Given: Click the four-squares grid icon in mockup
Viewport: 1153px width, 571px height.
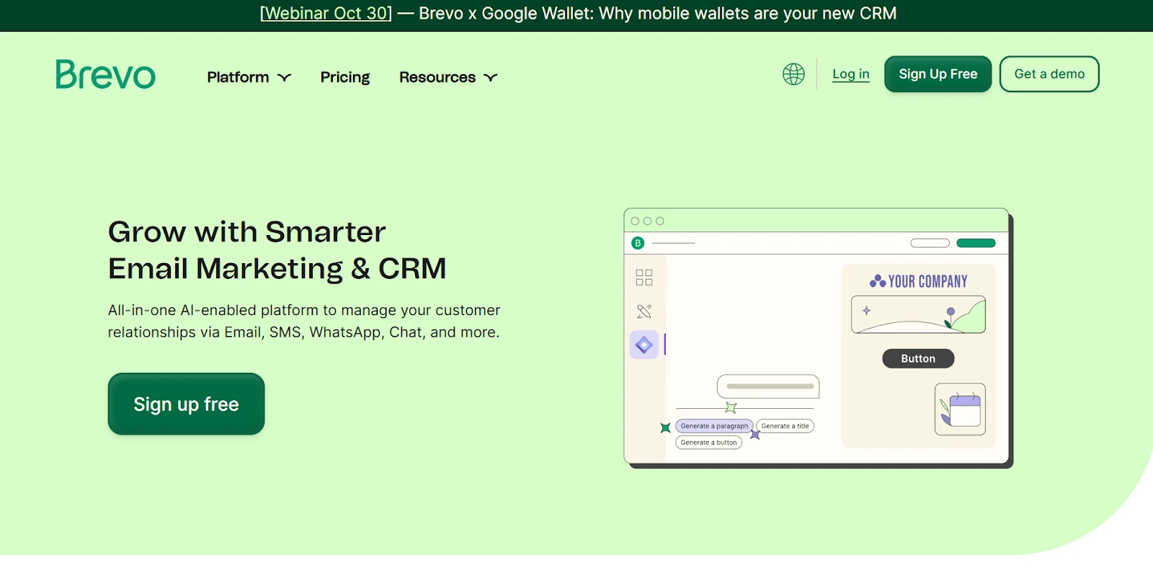Looking at the screenshot, I should point(644,278).
